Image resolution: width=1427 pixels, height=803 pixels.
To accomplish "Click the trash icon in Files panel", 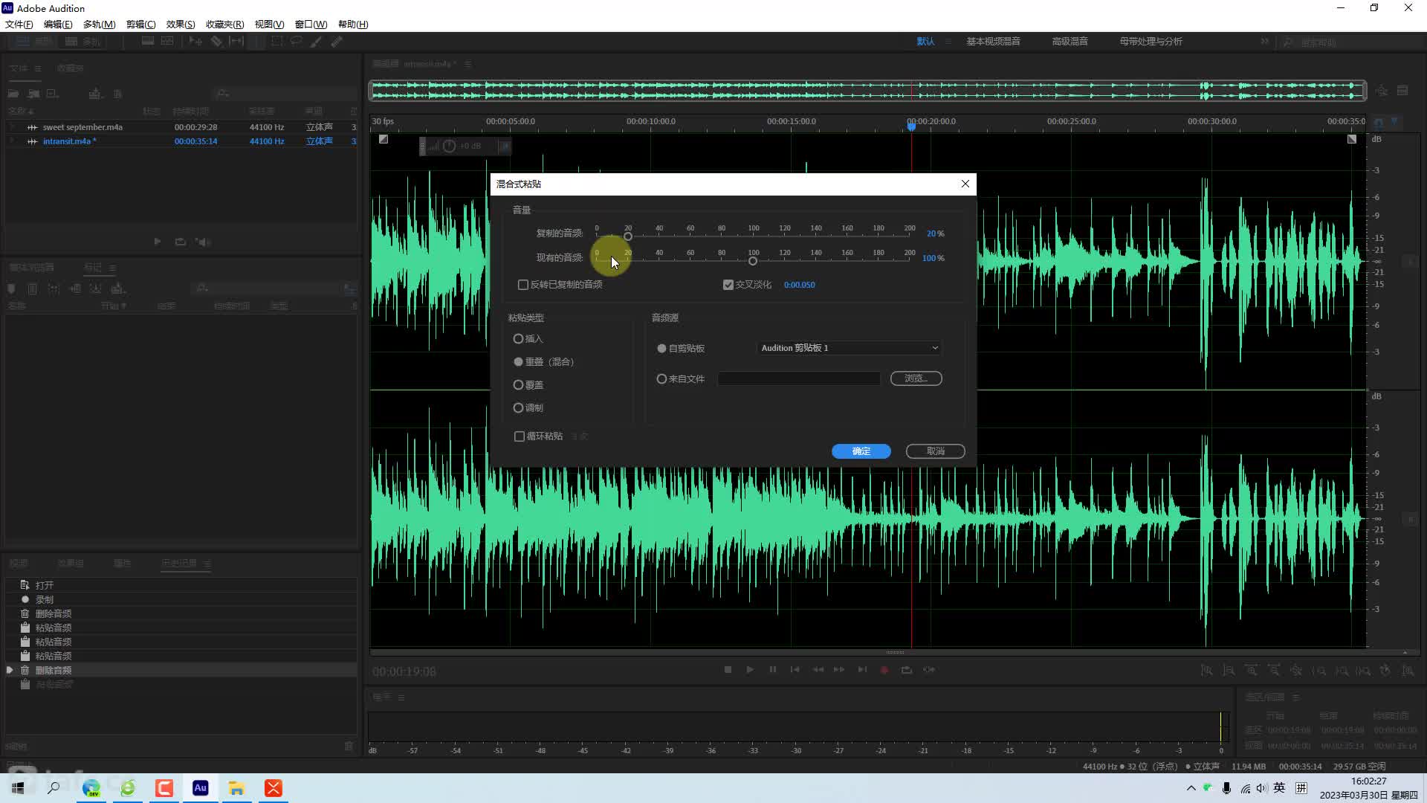I will tap(117, 94).
